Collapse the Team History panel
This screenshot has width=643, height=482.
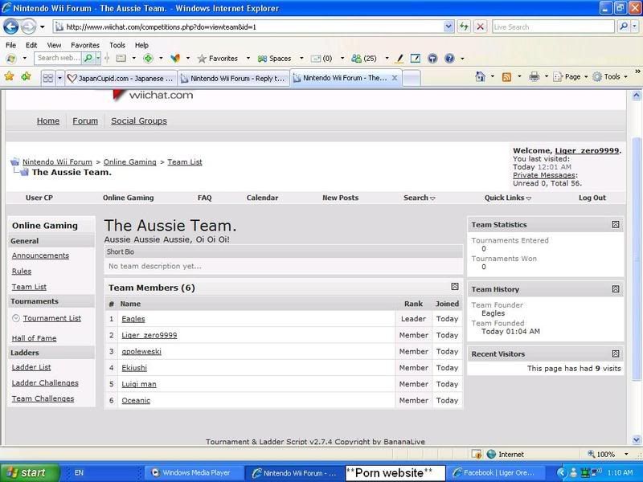point(616,289)
